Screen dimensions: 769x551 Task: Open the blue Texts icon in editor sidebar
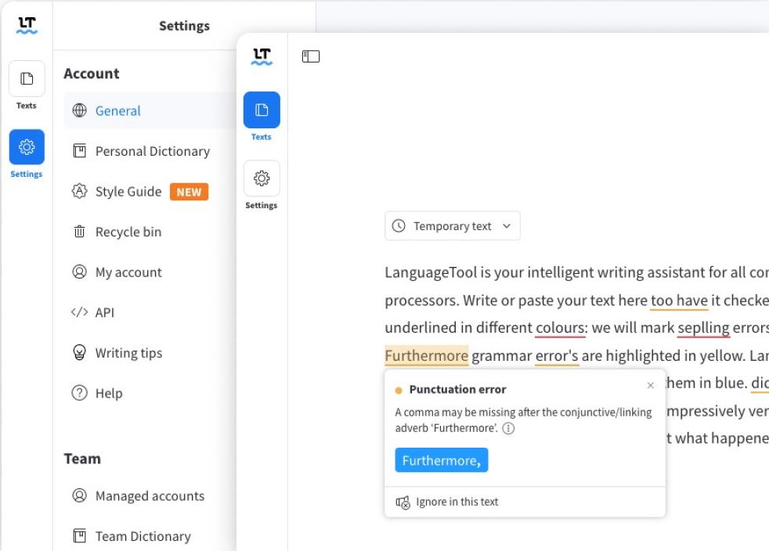[x=262, y=110]
